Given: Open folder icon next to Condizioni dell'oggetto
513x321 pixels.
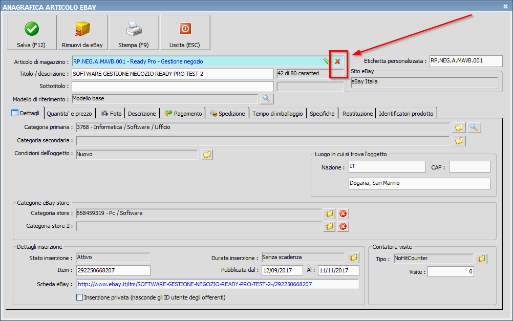Looking at the screenshot, I should click(x=207, y=155).
